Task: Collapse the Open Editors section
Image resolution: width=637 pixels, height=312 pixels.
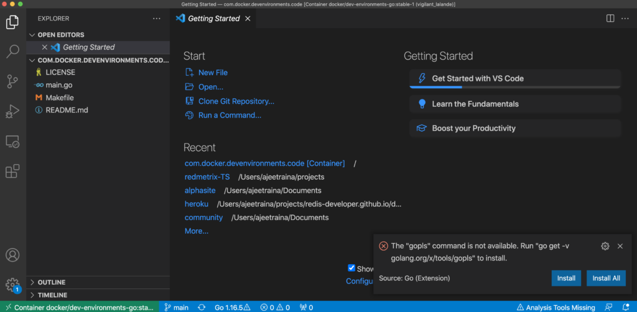Action: pos(60,35)
